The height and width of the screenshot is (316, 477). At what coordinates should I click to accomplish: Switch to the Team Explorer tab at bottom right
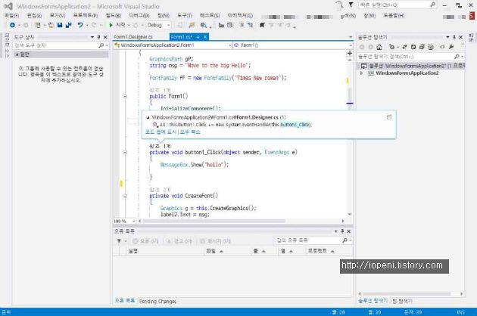pos(402,301)
